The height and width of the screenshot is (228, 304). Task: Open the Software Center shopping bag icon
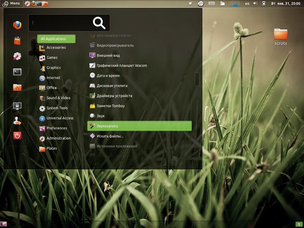(x=17, y=40)
